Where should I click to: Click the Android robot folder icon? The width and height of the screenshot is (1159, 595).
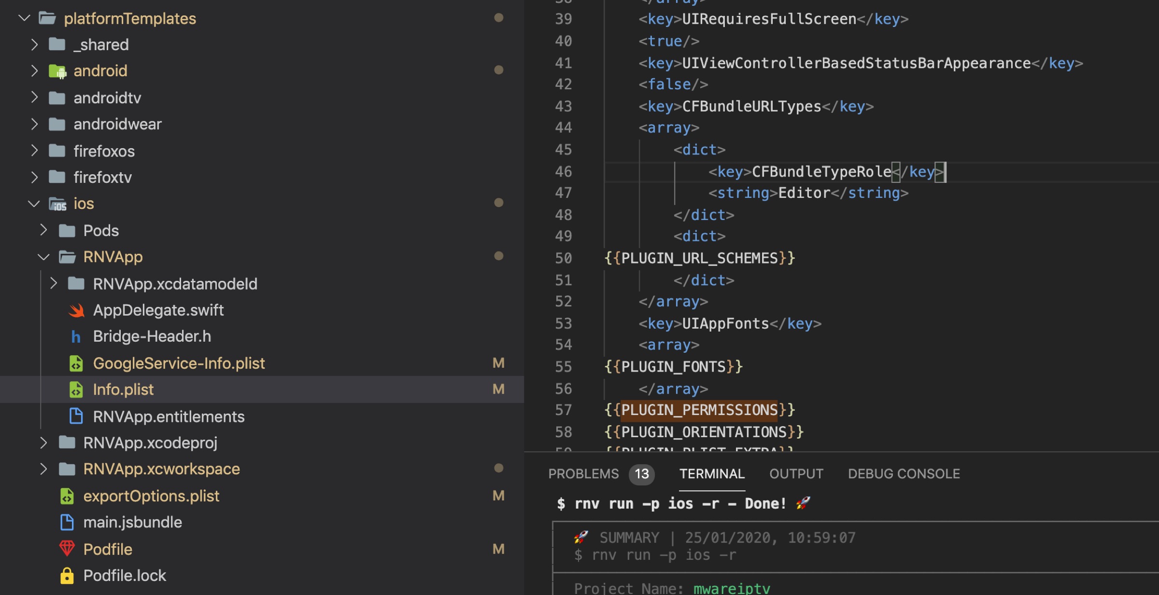click(x=57, y=71)
